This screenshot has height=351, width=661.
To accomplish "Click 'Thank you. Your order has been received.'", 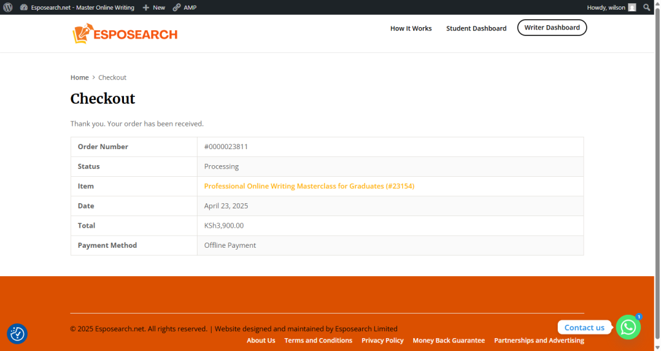I will pyautogui.click(x=137, y=123).
